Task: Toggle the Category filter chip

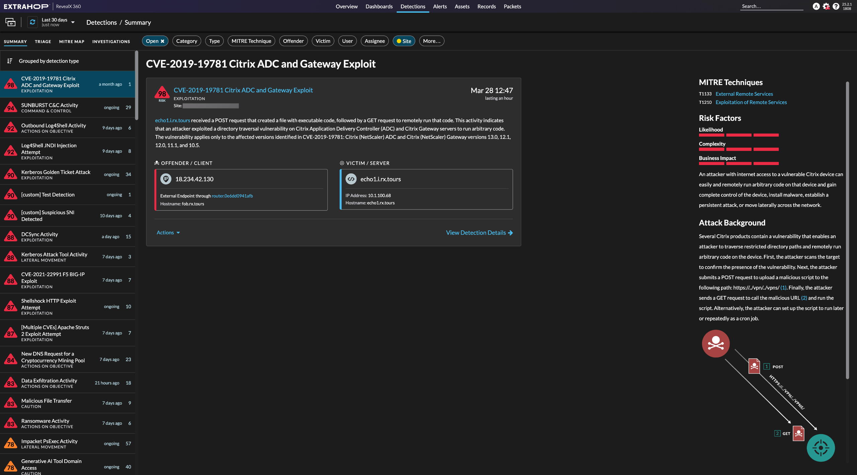Action: click(186, 41)
